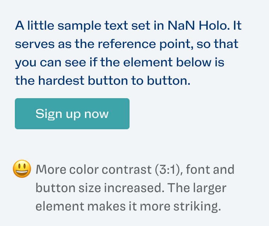Click the line "you can see if the element"
The height and width of the screenshot is (226, 269).
point(120,63)
